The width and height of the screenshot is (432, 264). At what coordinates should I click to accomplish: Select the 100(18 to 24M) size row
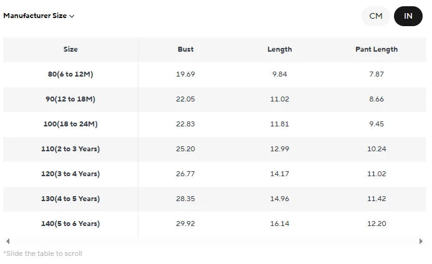[214, 124]
